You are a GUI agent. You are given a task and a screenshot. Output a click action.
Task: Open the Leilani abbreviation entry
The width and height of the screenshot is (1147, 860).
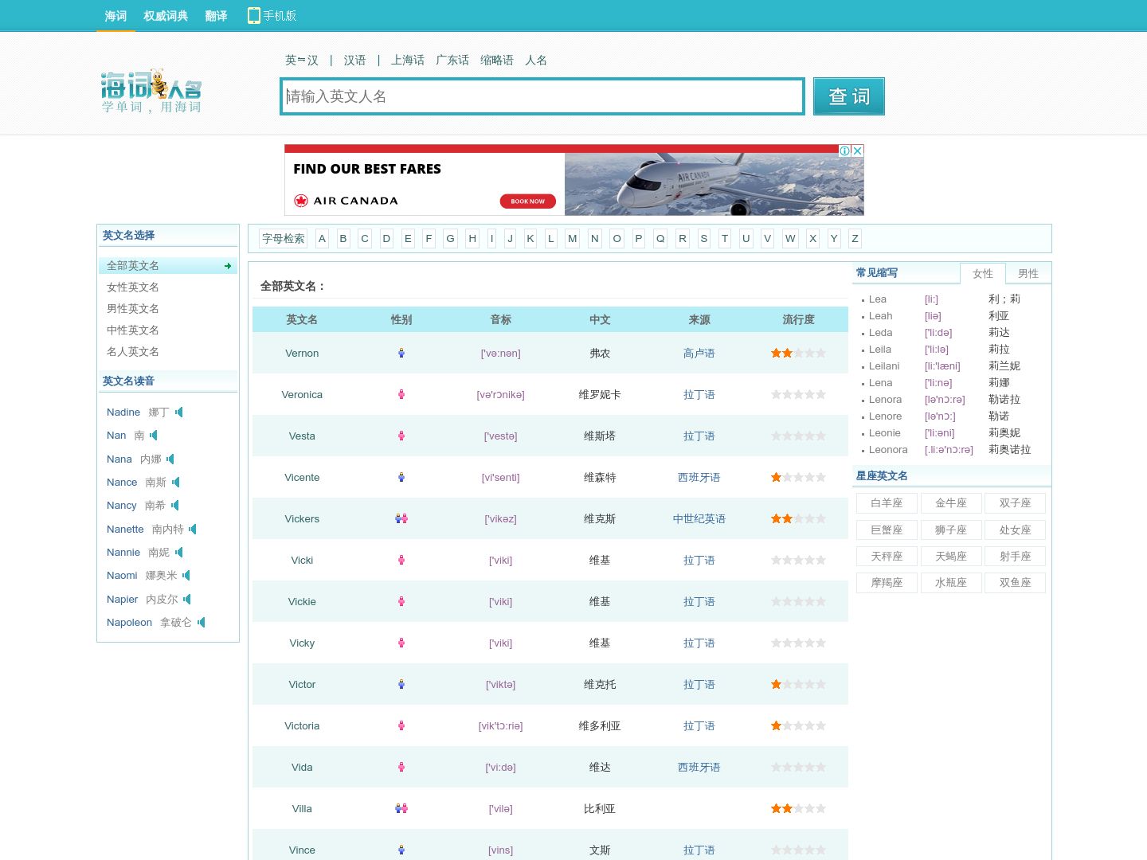(884, 366)
